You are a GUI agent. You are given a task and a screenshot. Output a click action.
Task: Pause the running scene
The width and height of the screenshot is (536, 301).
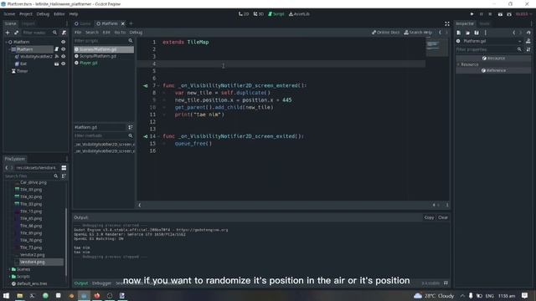[x=482, y=14]
